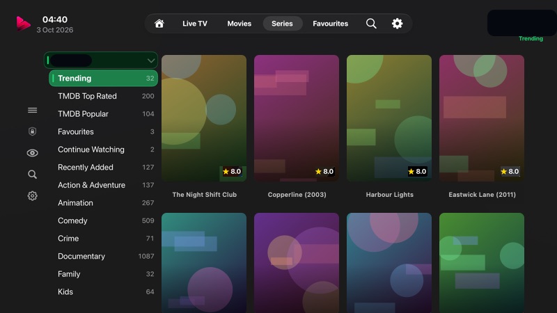Click the 8.0 rating on Harbour Lights

click(417, 171)
